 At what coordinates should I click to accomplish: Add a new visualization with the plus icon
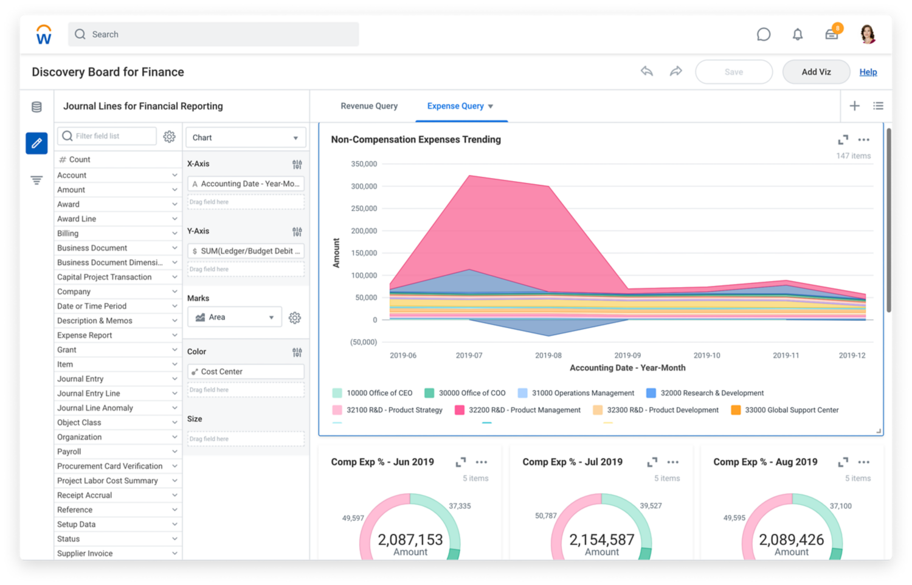(855, 106)
